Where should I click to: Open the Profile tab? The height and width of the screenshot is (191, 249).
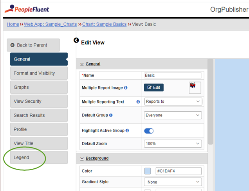click(x=39, y=129)
